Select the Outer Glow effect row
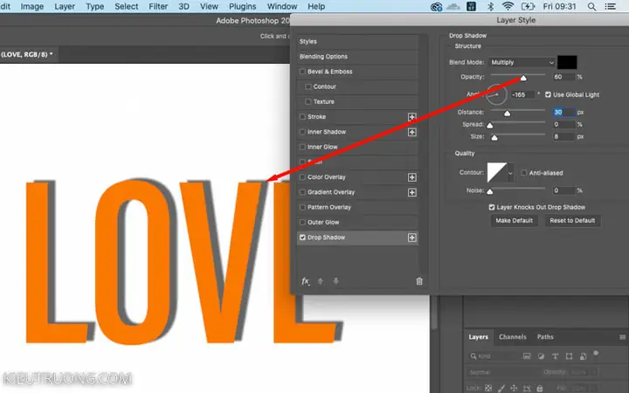Viewport: 629px width, 393px height. [357, 222]
